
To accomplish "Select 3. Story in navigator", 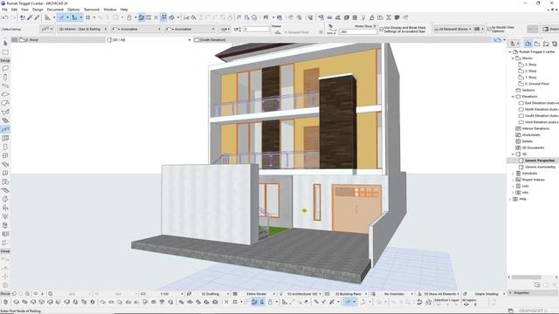I will [x=530, y=65].
